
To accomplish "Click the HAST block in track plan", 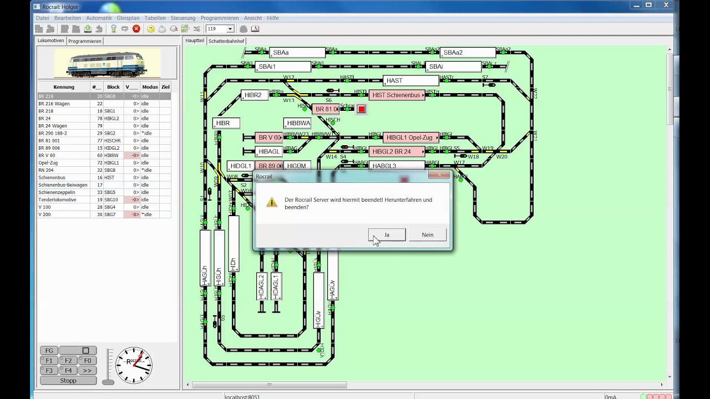I will tap(410, 81).
